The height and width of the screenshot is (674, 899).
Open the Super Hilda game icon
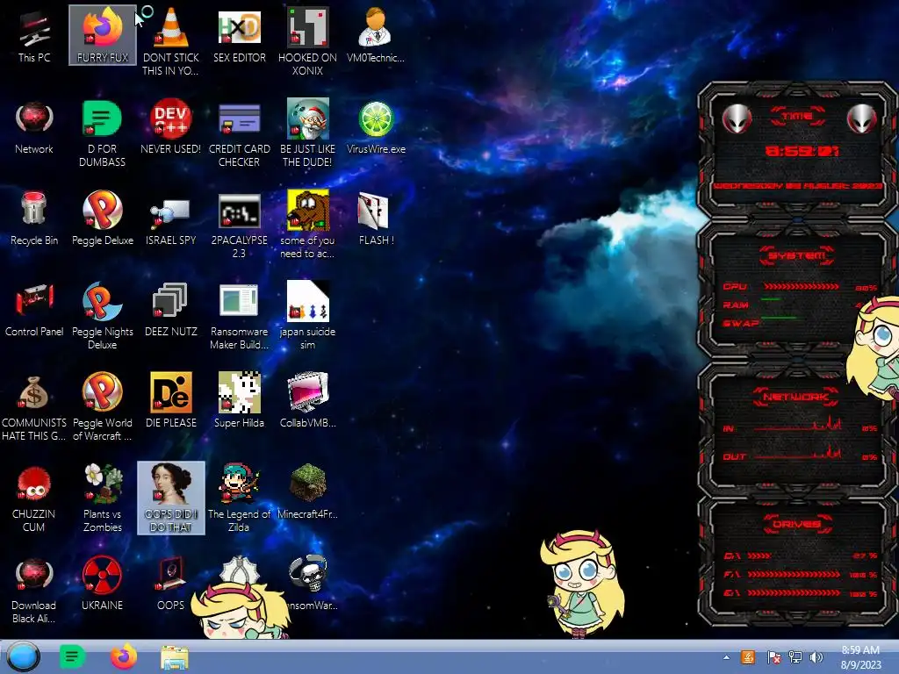[239, 400]
